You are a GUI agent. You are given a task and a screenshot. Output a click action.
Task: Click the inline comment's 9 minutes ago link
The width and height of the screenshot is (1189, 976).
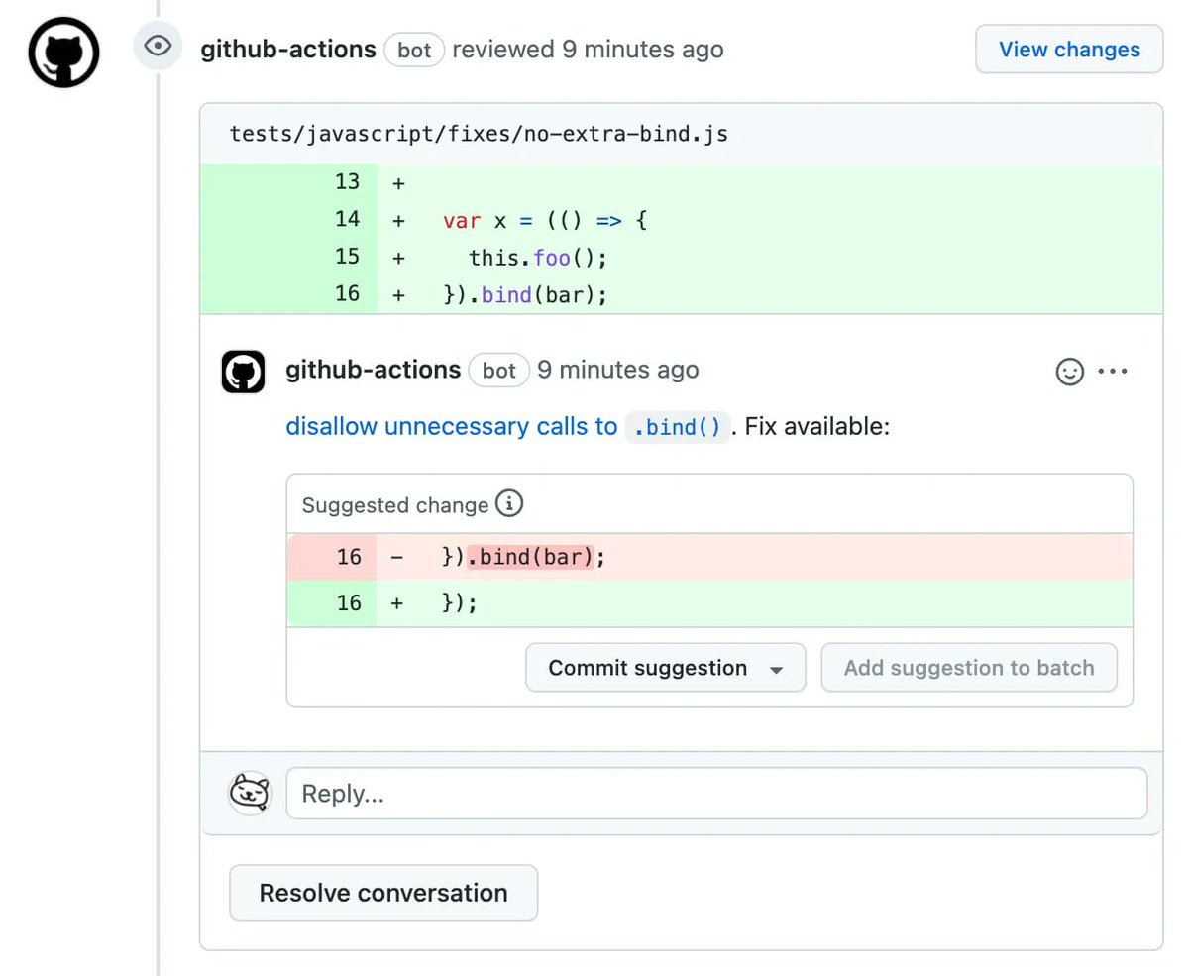617,370
